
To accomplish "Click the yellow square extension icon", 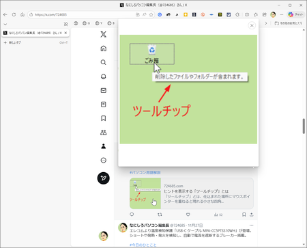I will (x=186, y=14).
